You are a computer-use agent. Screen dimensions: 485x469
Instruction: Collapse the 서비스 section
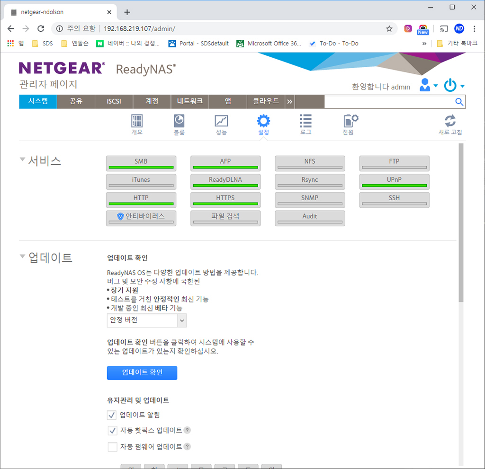22,159
